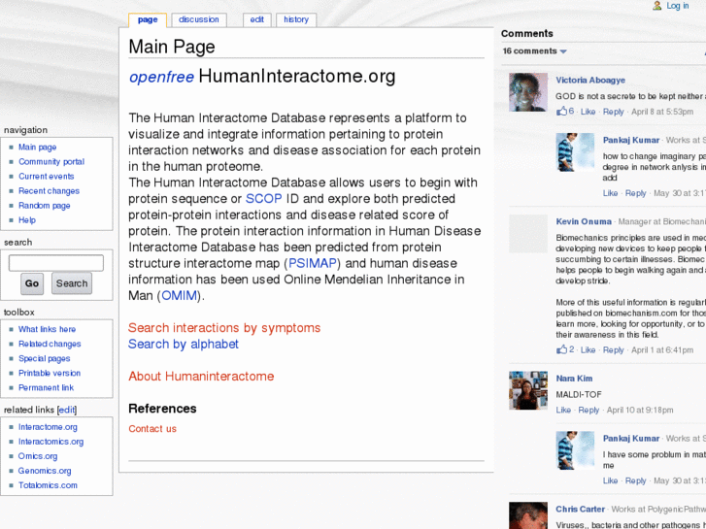This screenshot has height=529, width=706.
Task: Open Community portal link
Action: click(x=51, y=162)
